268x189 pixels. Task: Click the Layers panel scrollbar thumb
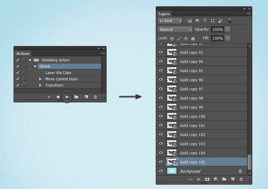[x=249, y=162]
